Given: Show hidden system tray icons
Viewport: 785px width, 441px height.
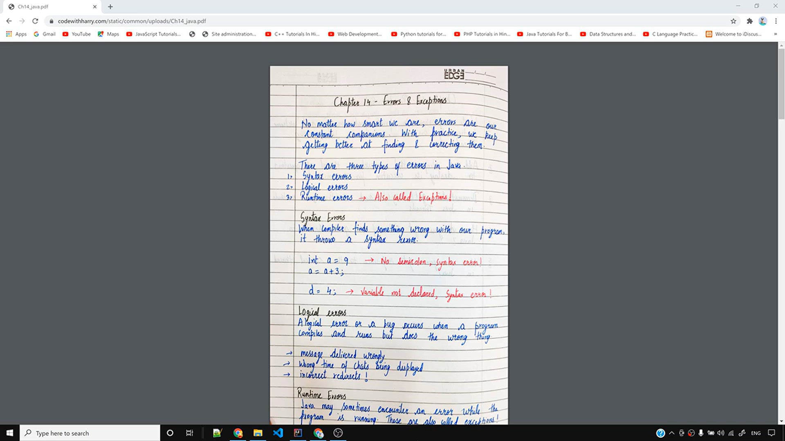Looking at the screenshot, I should coord(671,433).
